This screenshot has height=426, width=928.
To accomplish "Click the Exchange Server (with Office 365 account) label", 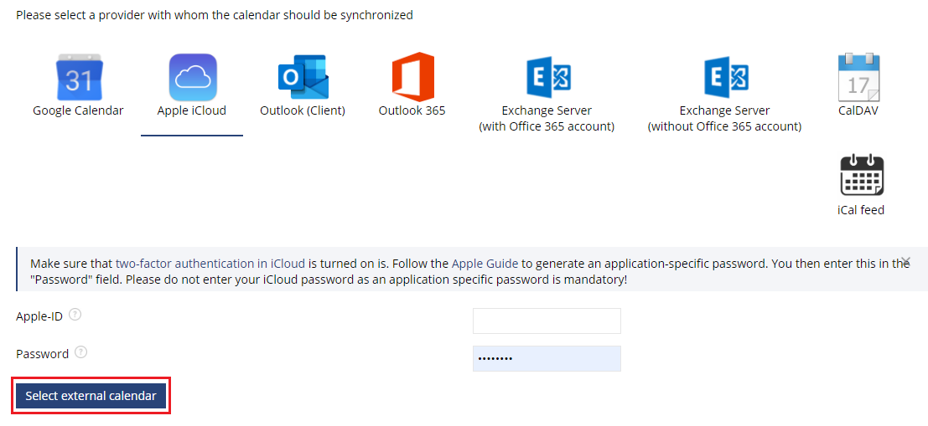I will coord(547,119).
